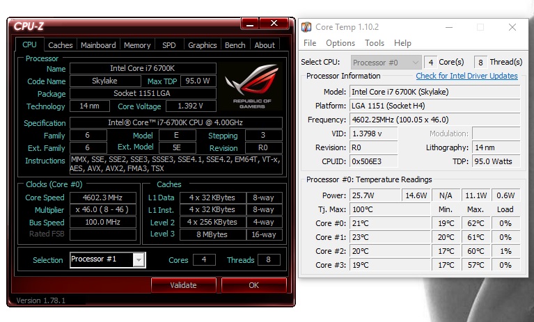Image resolution: width=534 pixels, height=322 pixels.
Task: Click the Name field Intel Core i7 6700K
Action: 143,68
